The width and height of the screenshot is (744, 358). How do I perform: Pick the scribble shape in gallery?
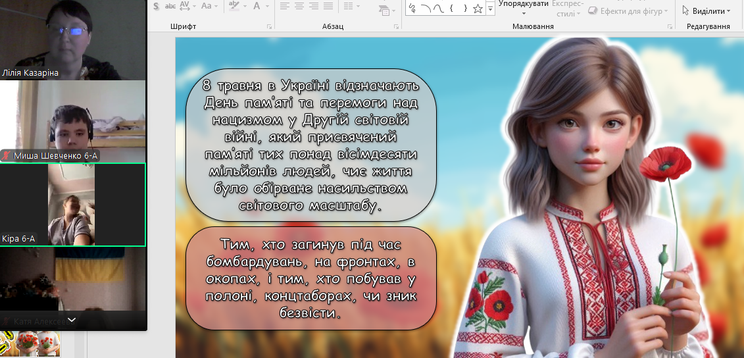412,8
